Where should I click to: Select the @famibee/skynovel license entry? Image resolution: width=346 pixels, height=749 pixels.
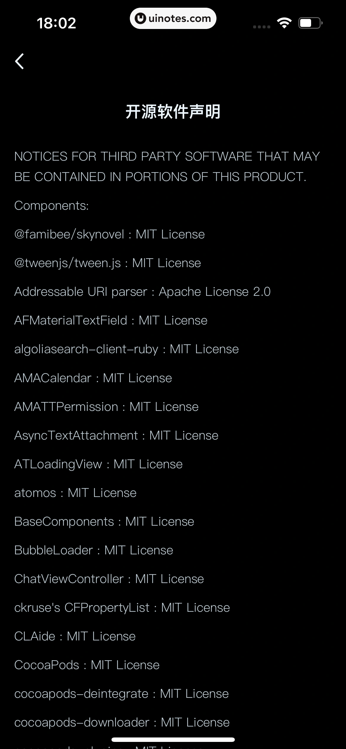[109, 234]
